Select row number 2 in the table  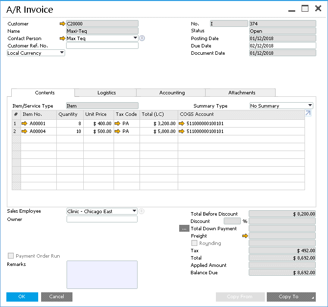coord(16,132)
